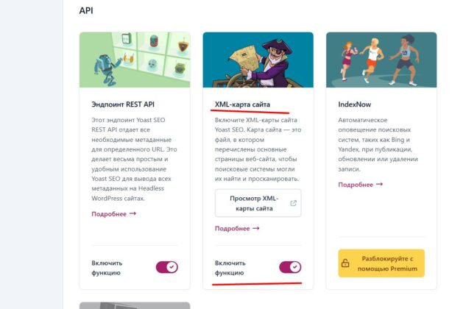452x309 pixels.
Task: Open Просмотр XML-карты сайта button
Action: coord(258,203)
